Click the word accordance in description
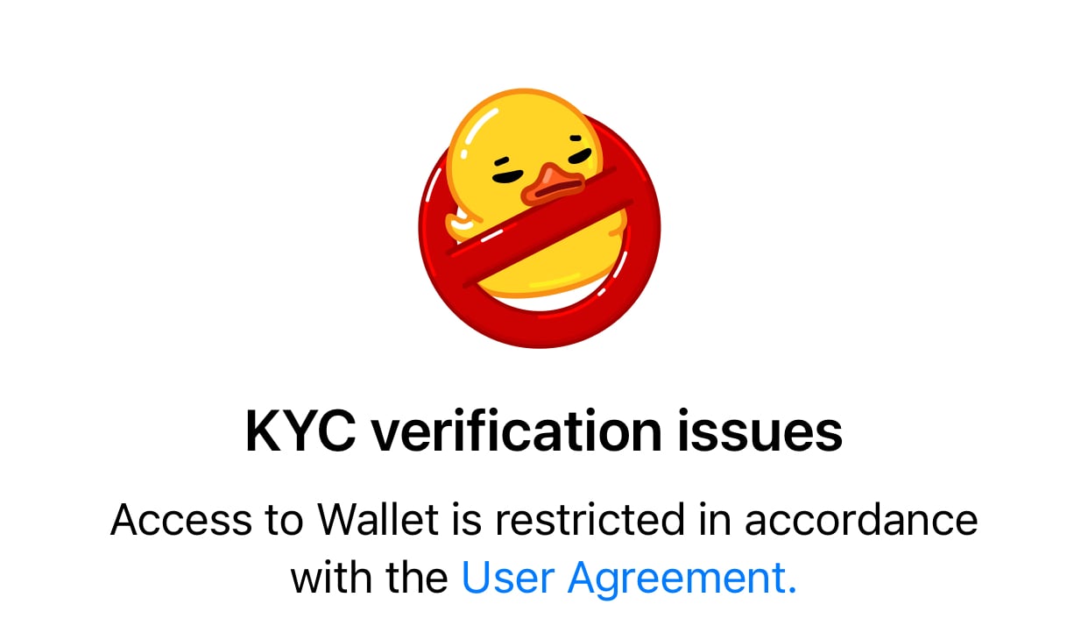1088x633 pixels. pos(861,520)
